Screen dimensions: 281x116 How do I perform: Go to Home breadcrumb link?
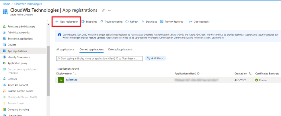point(6,4)
